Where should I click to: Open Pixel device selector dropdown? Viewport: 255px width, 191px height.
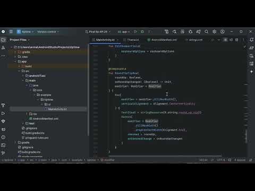click(x=98, y=32)
